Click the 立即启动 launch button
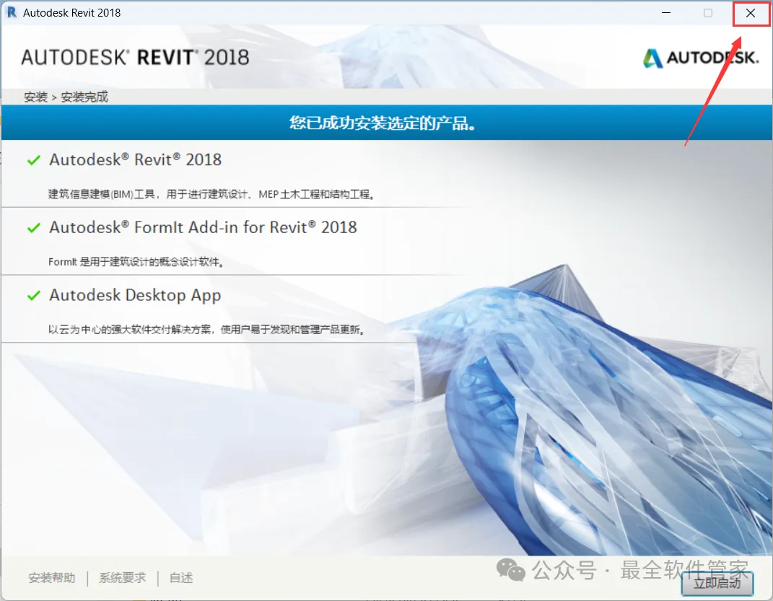773x601 pixels. pos(717,583)
